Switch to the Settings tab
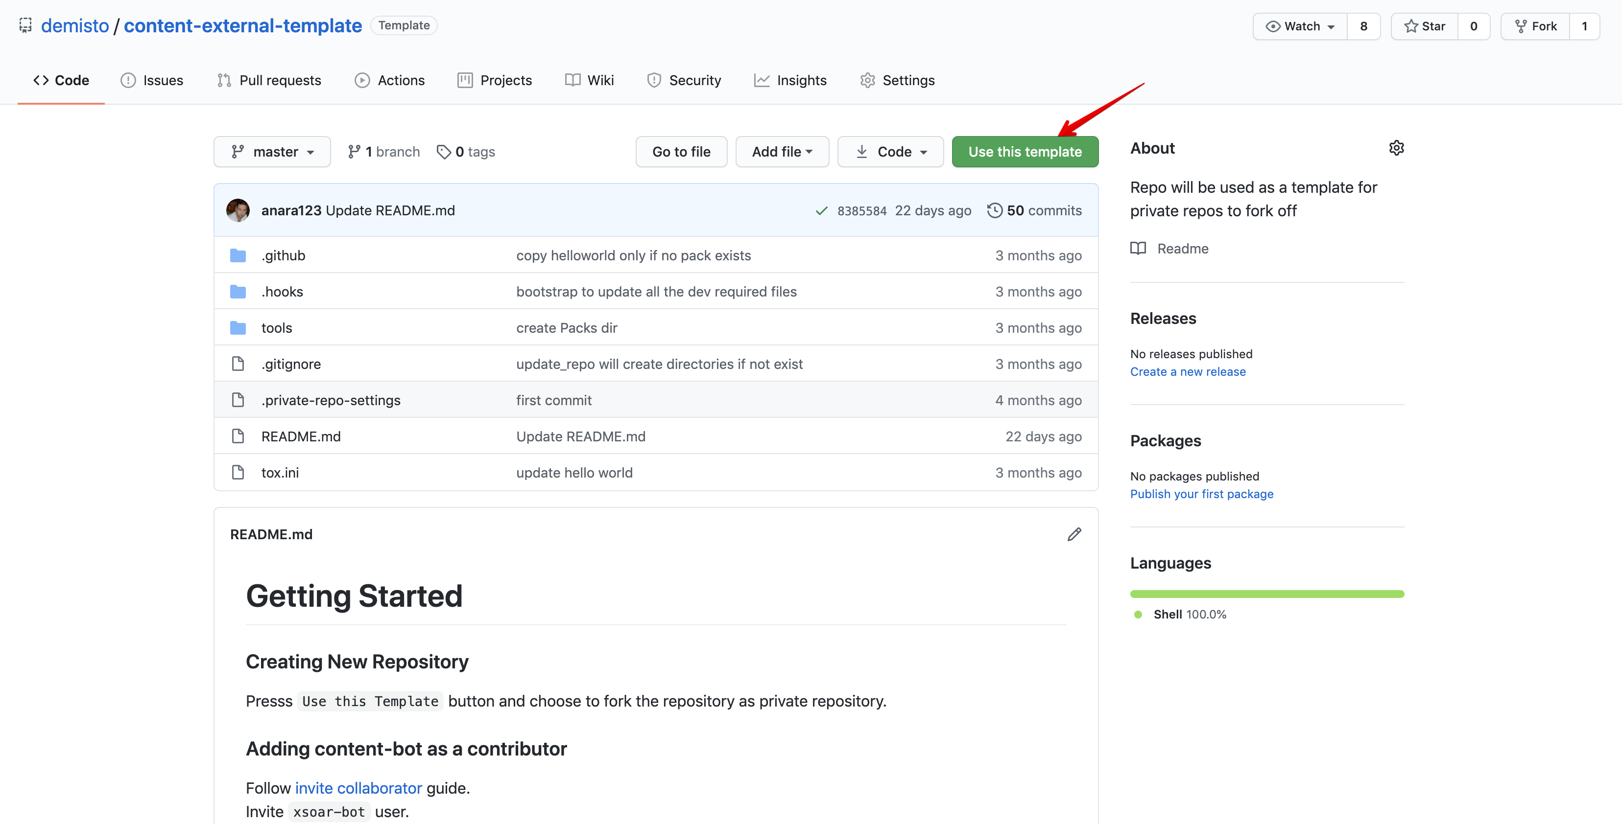 (x=897, y=81)
